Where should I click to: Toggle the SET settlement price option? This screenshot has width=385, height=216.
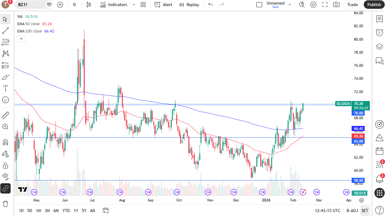[365, 211]
